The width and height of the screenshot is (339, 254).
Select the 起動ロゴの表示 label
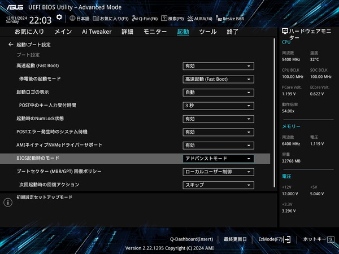pyautogui.click(x=33, y=92)
